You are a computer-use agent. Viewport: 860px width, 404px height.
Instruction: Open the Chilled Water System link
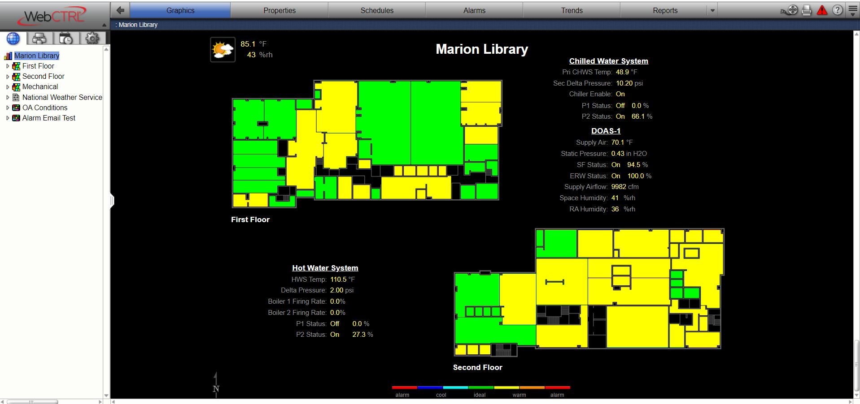(x=608, y=61)
